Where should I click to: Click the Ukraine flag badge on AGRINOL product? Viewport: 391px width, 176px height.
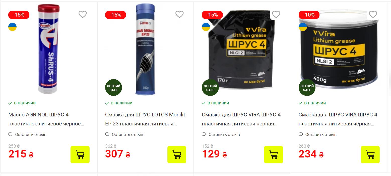[13, 27]
